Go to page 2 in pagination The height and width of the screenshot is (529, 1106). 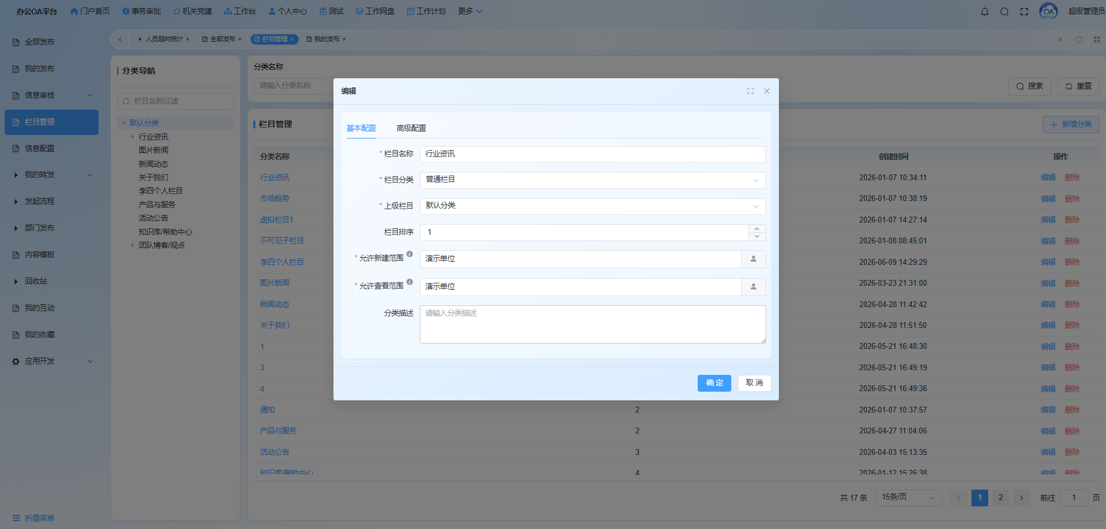[x=1000, y=498]
